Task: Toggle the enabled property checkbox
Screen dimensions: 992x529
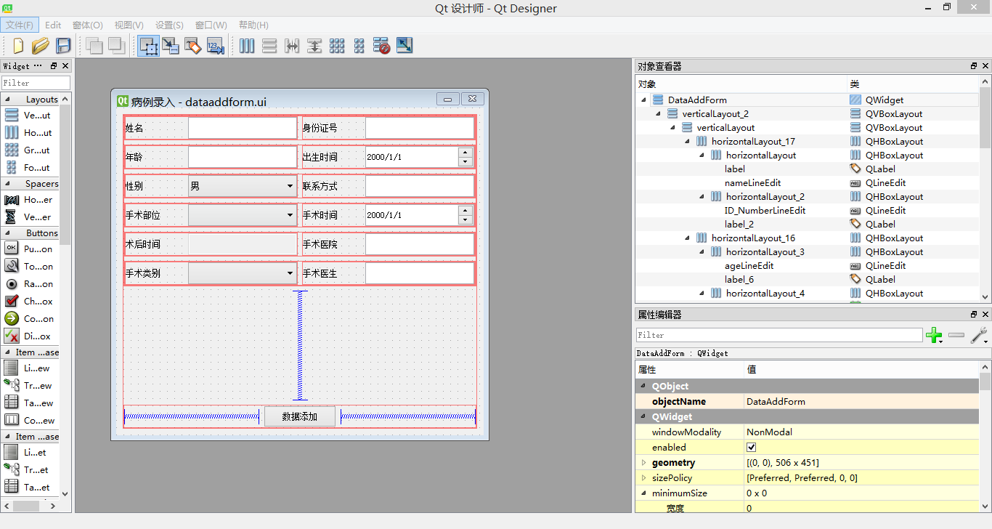Action: pyautogui.click(x=752, y=448)
